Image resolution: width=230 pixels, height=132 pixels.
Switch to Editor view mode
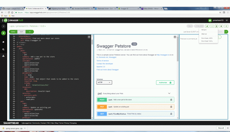13,32
